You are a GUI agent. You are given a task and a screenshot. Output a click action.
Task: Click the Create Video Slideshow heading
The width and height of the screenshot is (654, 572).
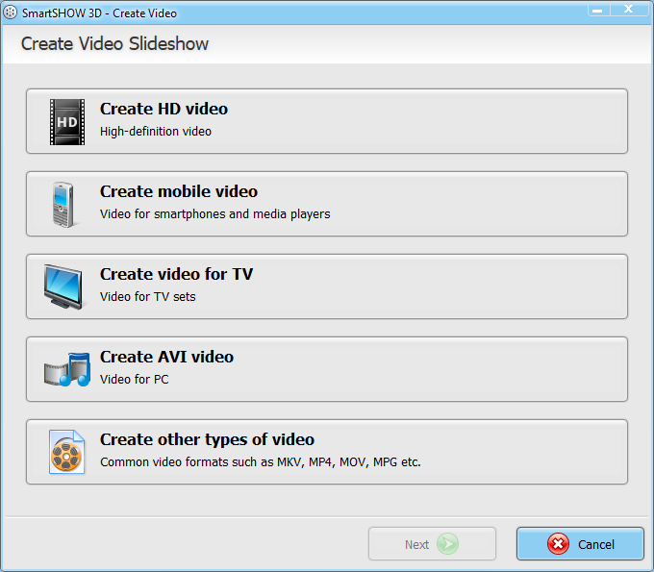(114, 44)
